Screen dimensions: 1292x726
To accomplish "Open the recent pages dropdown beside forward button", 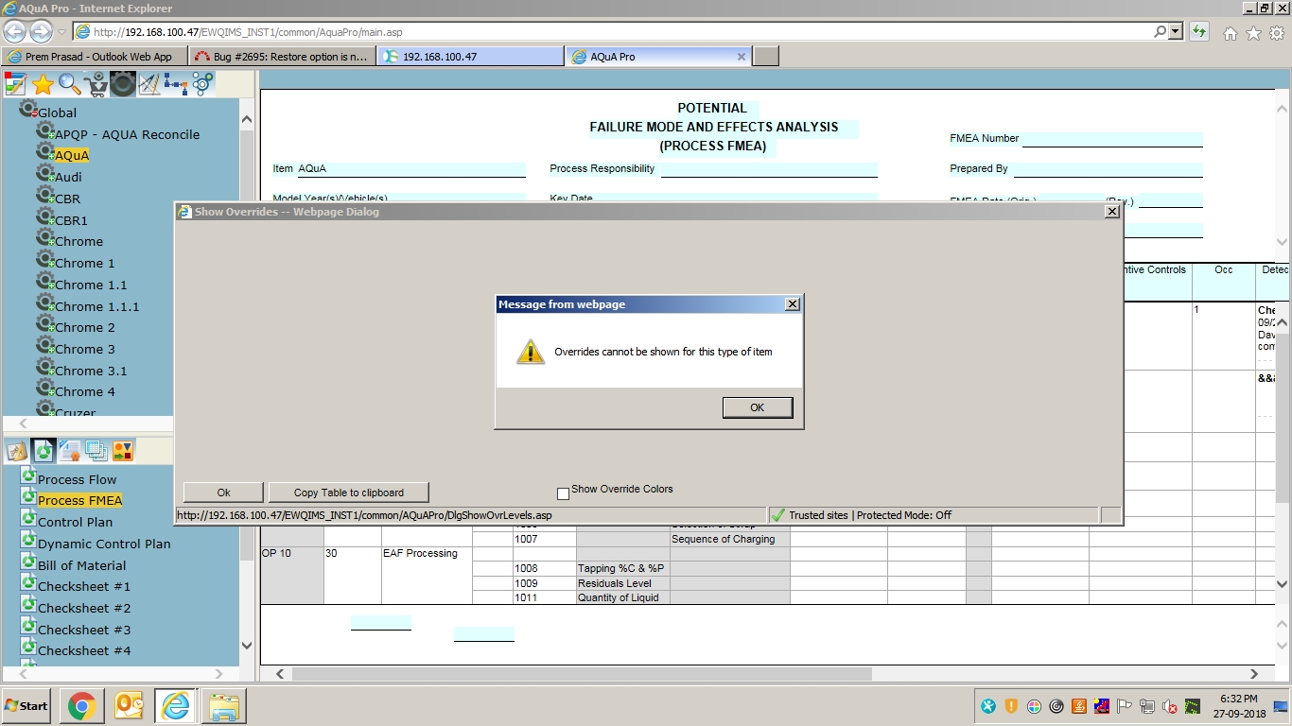I will pos(62,32).
